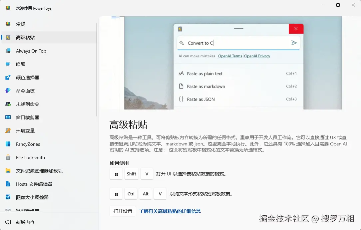Select File Locksmith in sidebar
Screen dimensions: 361x230
[x=49, y=157]
